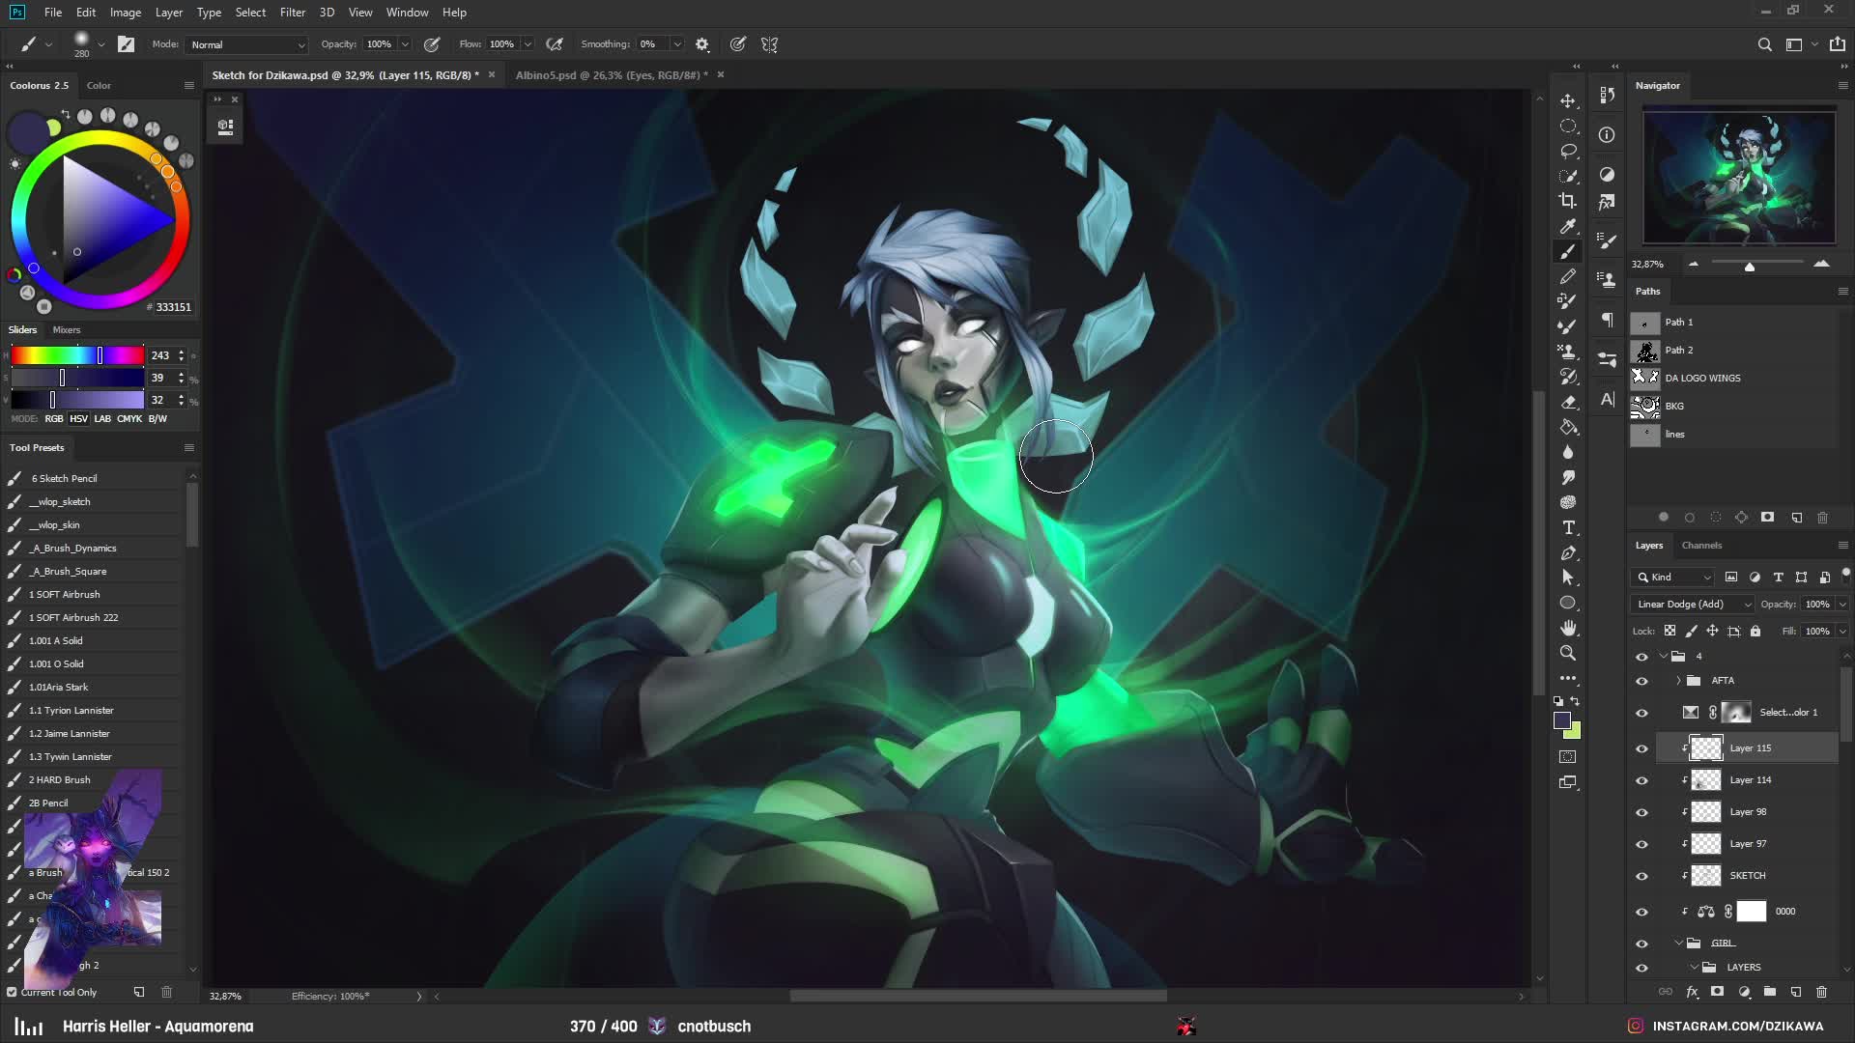Toggle lock transparent pixels in Layers panel

pyautogui.click(x=1669, y=631)
